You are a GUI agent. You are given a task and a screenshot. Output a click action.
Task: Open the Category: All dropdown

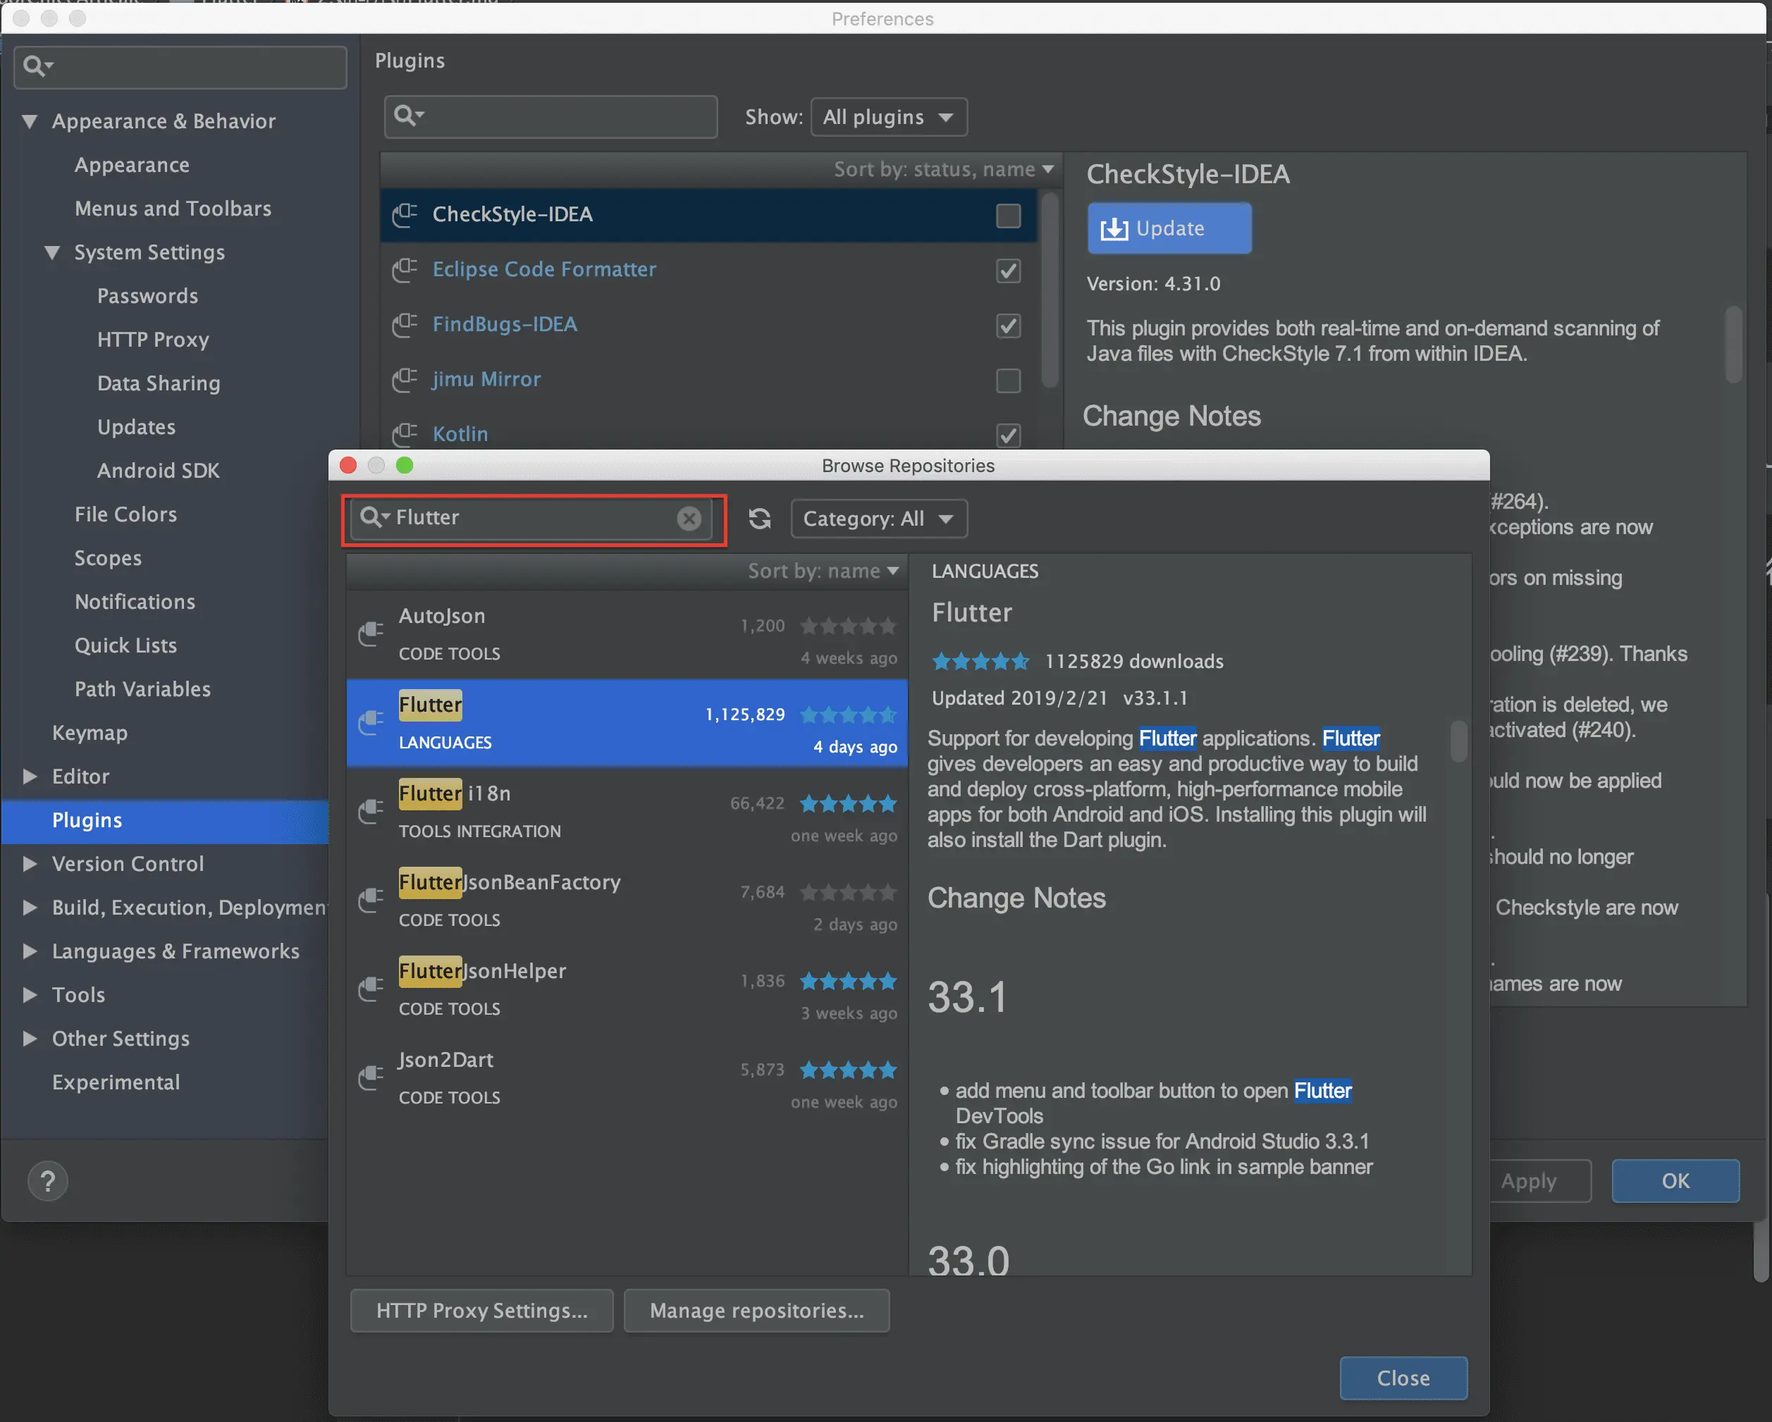pos(878,519)
